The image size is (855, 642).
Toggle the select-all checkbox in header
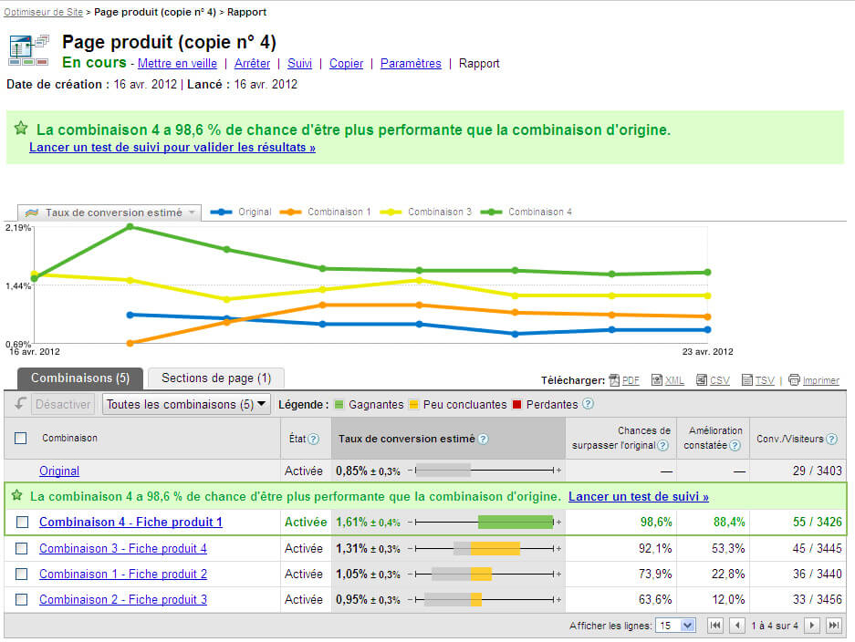click(x=21, y=439)
